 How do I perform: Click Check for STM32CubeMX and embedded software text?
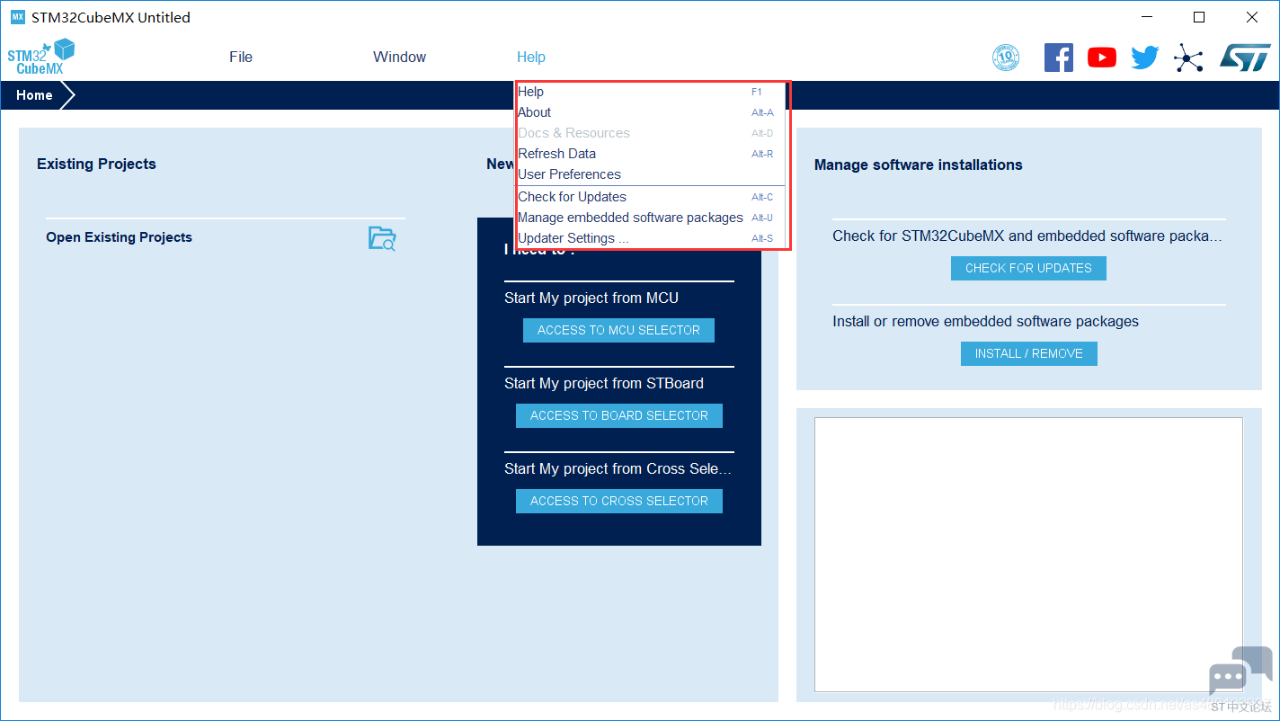[1027, 236]
